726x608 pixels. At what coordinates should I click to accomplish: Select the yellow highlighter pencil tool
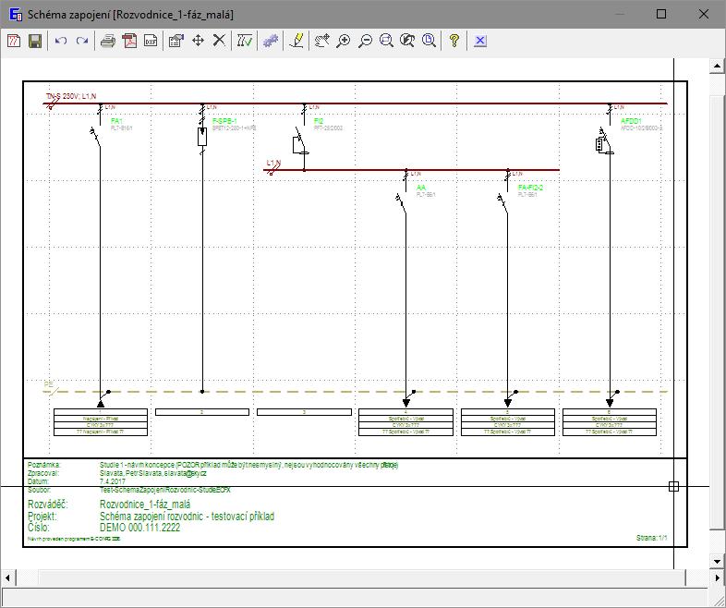pyautogui.click(x=296, y=41)
